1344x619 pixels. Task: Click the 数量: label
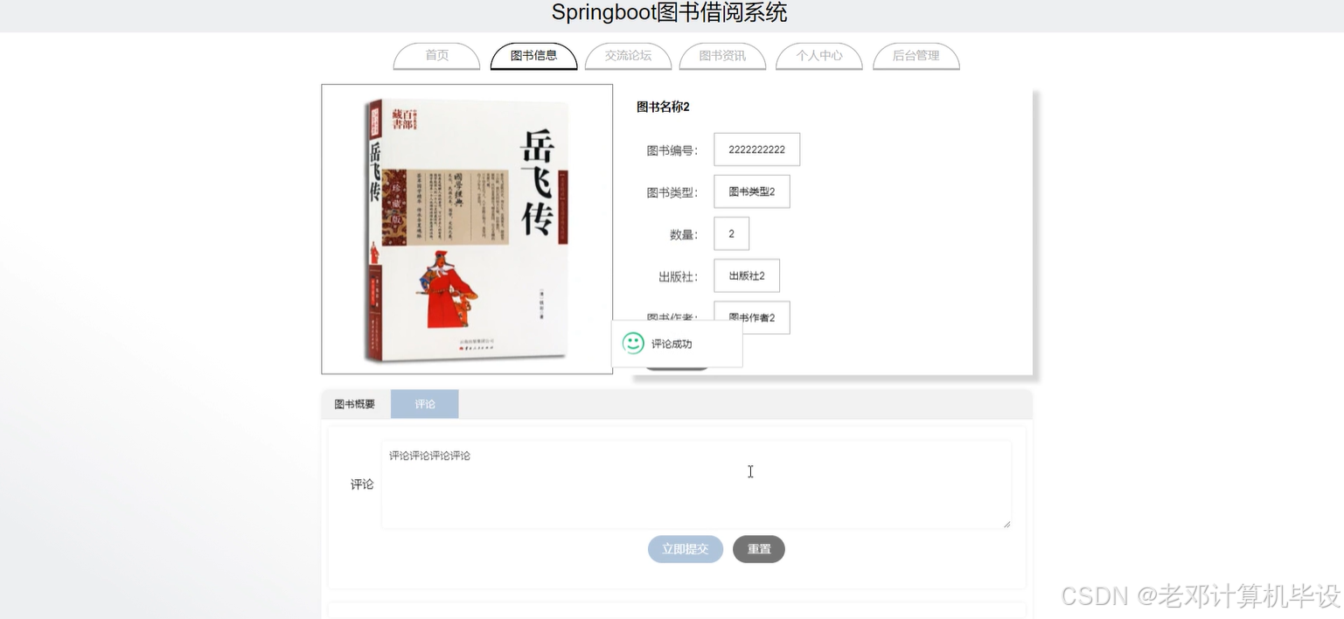(x=684, y=234)
